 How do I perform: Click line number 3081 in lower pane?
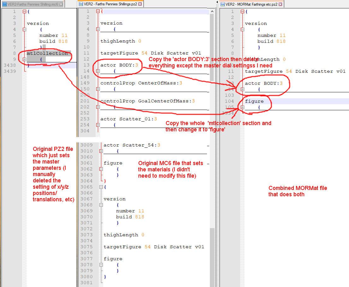point(86,283)
